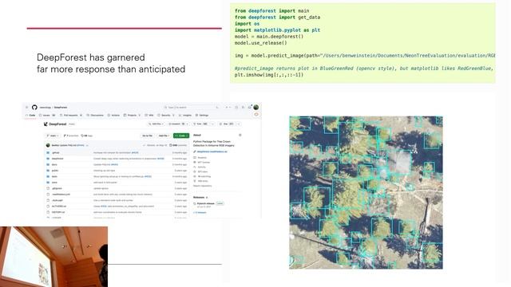Open the Actions tab
Viewport: 511px width, 287px height.
114,115
